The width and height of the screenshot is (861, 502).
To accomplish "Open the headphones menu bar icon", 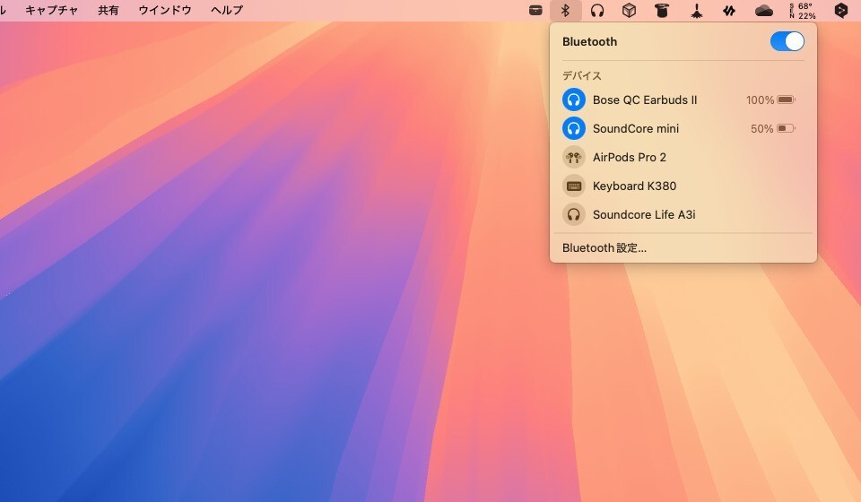I will (597, 11).
